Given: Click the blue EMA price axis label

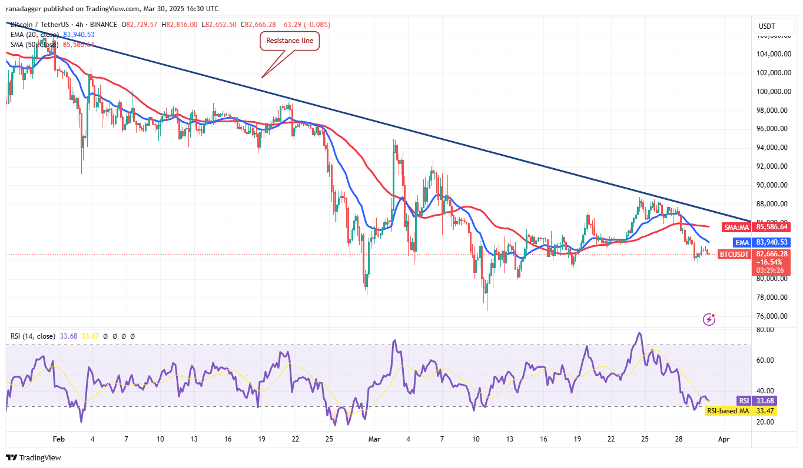Looking at the screenshot, I should point(741,242).
